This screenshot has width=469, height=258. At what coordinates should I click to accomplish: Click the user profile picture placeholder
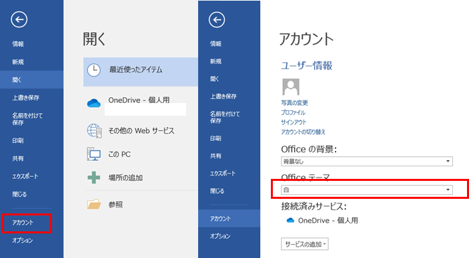(x=291, y=87)
